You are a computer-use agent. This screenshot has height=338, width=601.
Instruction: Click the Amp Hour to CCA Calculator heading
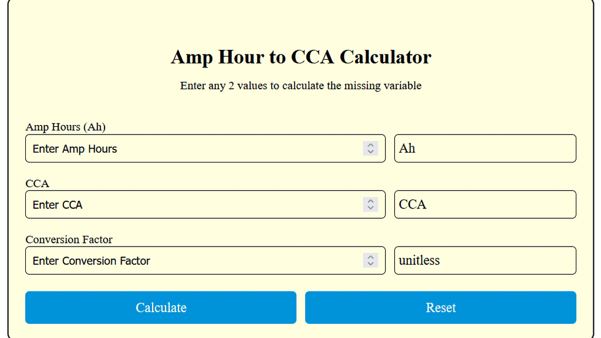tap(300, 57)
